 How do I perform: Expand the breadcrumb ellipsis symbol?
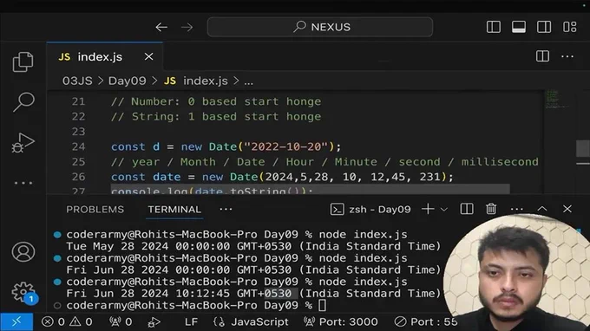click(x=248, y=81)
